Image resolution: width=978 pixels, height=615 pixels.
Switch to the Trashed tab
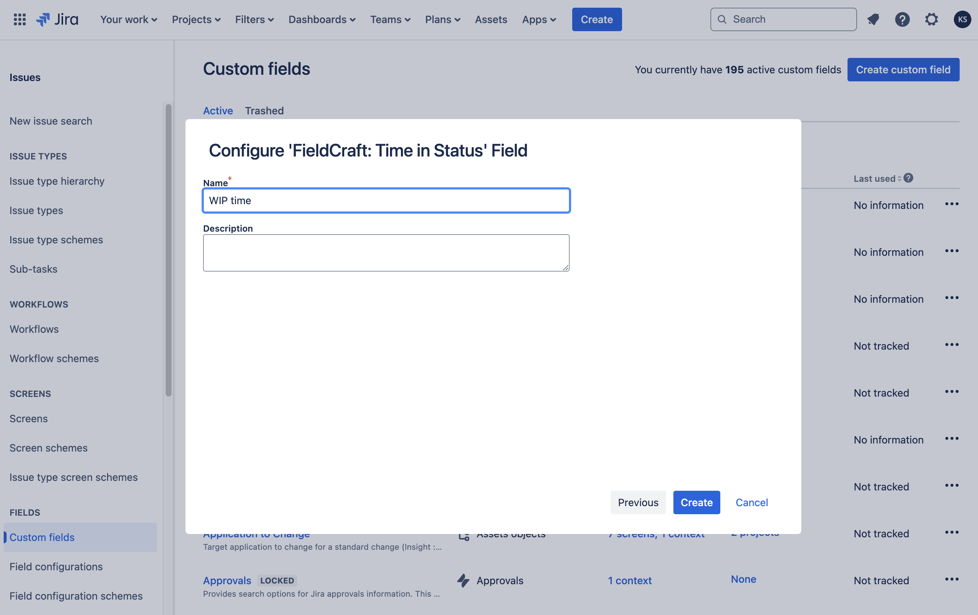(264, 110)
